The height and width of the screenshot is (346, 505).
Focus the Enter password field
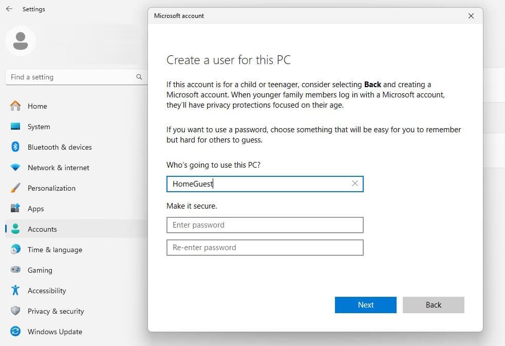pos(265,225)
